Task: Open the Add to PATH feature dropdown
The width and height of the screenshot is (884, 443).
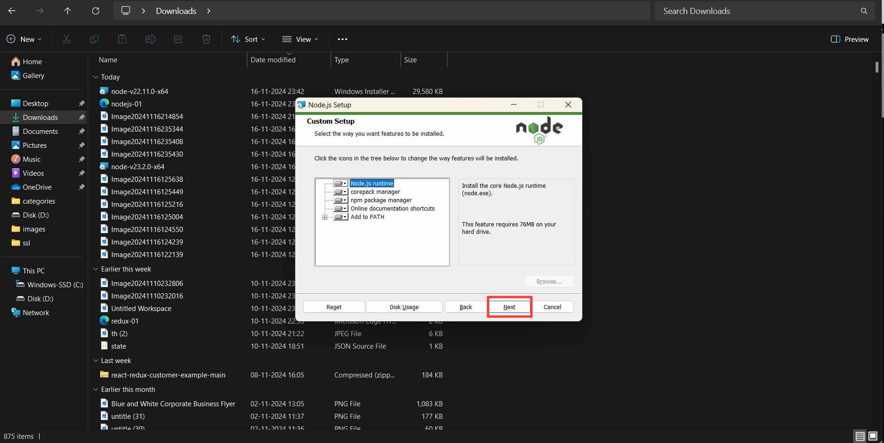Action: pyautogui.click(x=341, y=217)
